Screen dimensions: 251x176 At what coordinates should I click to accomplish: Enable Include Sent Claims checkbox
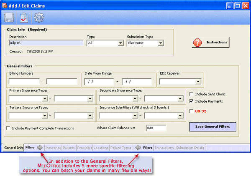tap(192, 94)
